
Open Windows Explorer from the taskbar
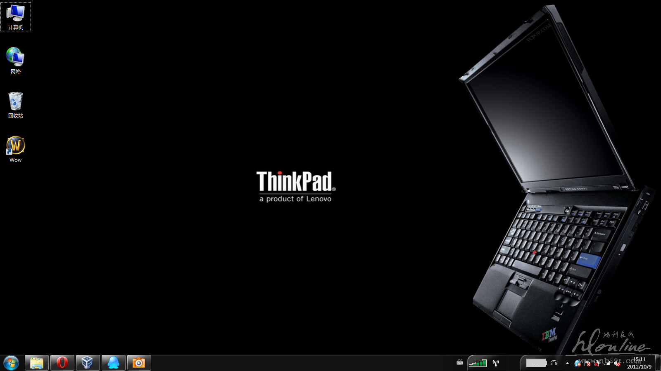pyautogui.click(x=37, y=363)
